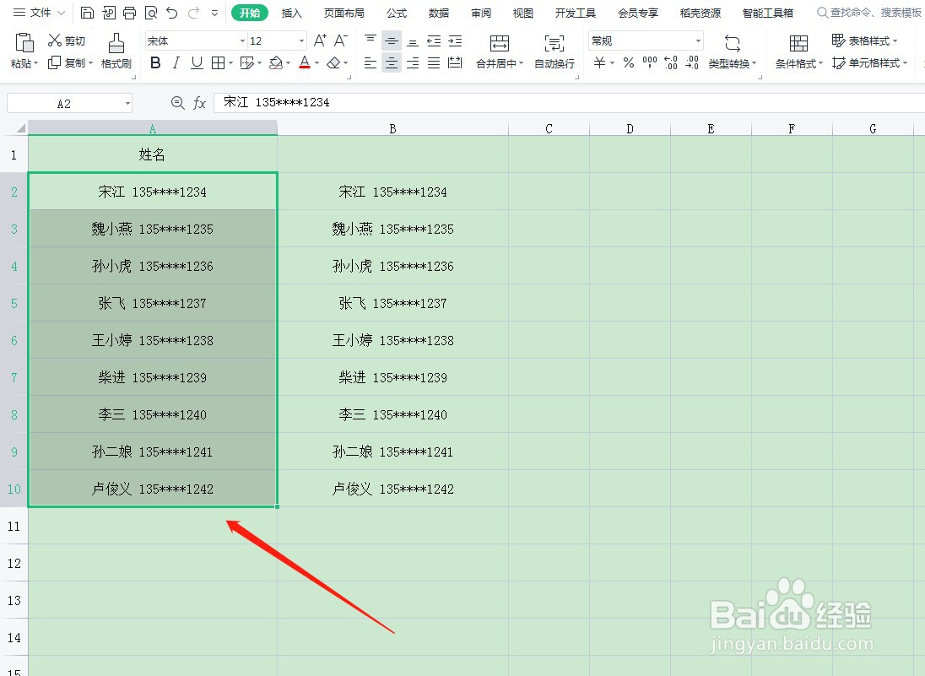Screen dimensions: 925x676
Task: Increase font size with A+ icon
Action: pos(320,41)
